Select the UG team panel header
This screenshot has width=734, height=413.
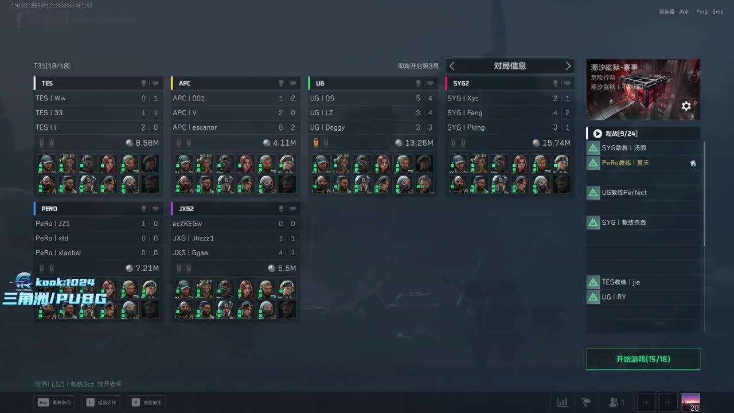click(x=373, y=83)
